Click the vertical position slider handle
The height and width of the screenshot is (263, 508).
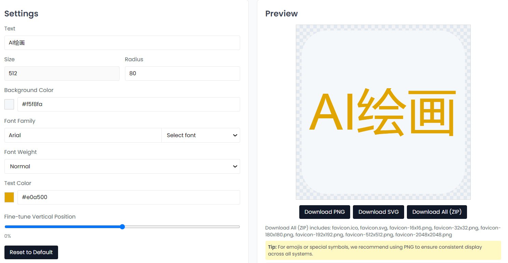122,227
